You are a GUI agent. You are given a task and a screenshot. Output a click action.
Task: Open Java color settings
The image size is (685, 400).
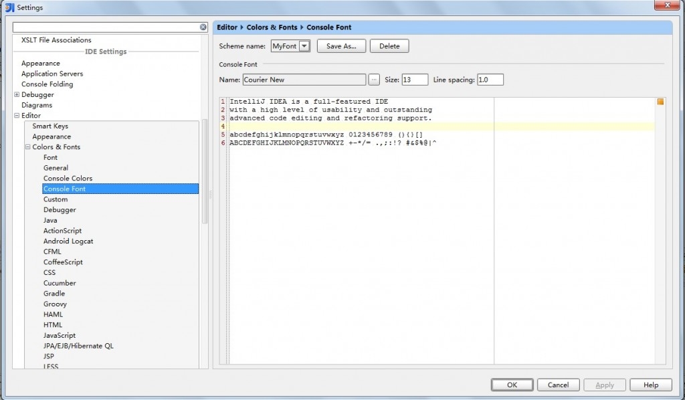tap(50, 221)
